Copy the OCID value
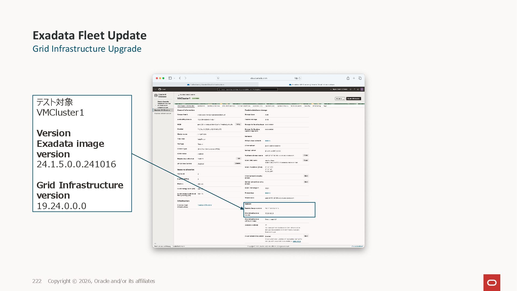 pyautogui.click(x=238, y=124)
